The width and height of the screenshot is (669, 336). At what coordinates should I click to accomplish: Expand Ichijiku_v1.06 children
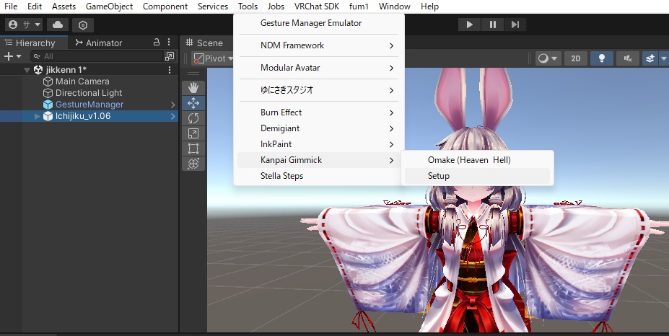tap(38, 116)
